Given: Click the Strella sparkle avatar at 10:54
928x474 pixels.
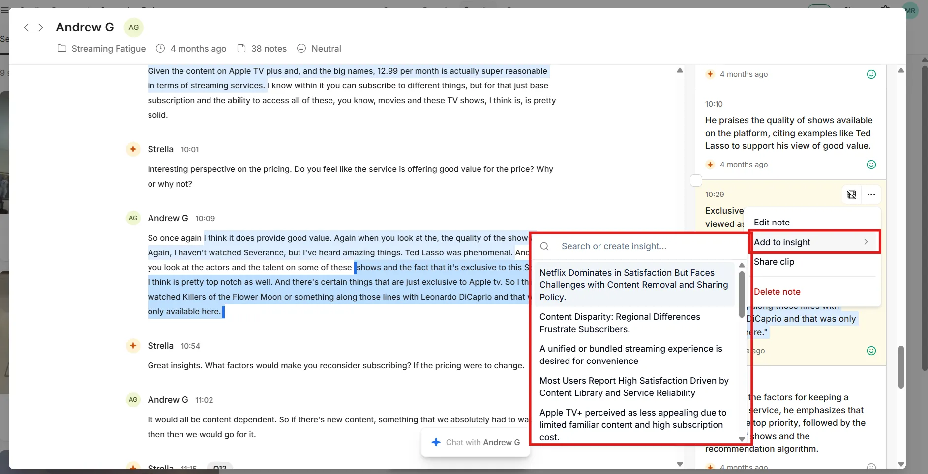Looking at the screenshot, I should click(133, 345).
